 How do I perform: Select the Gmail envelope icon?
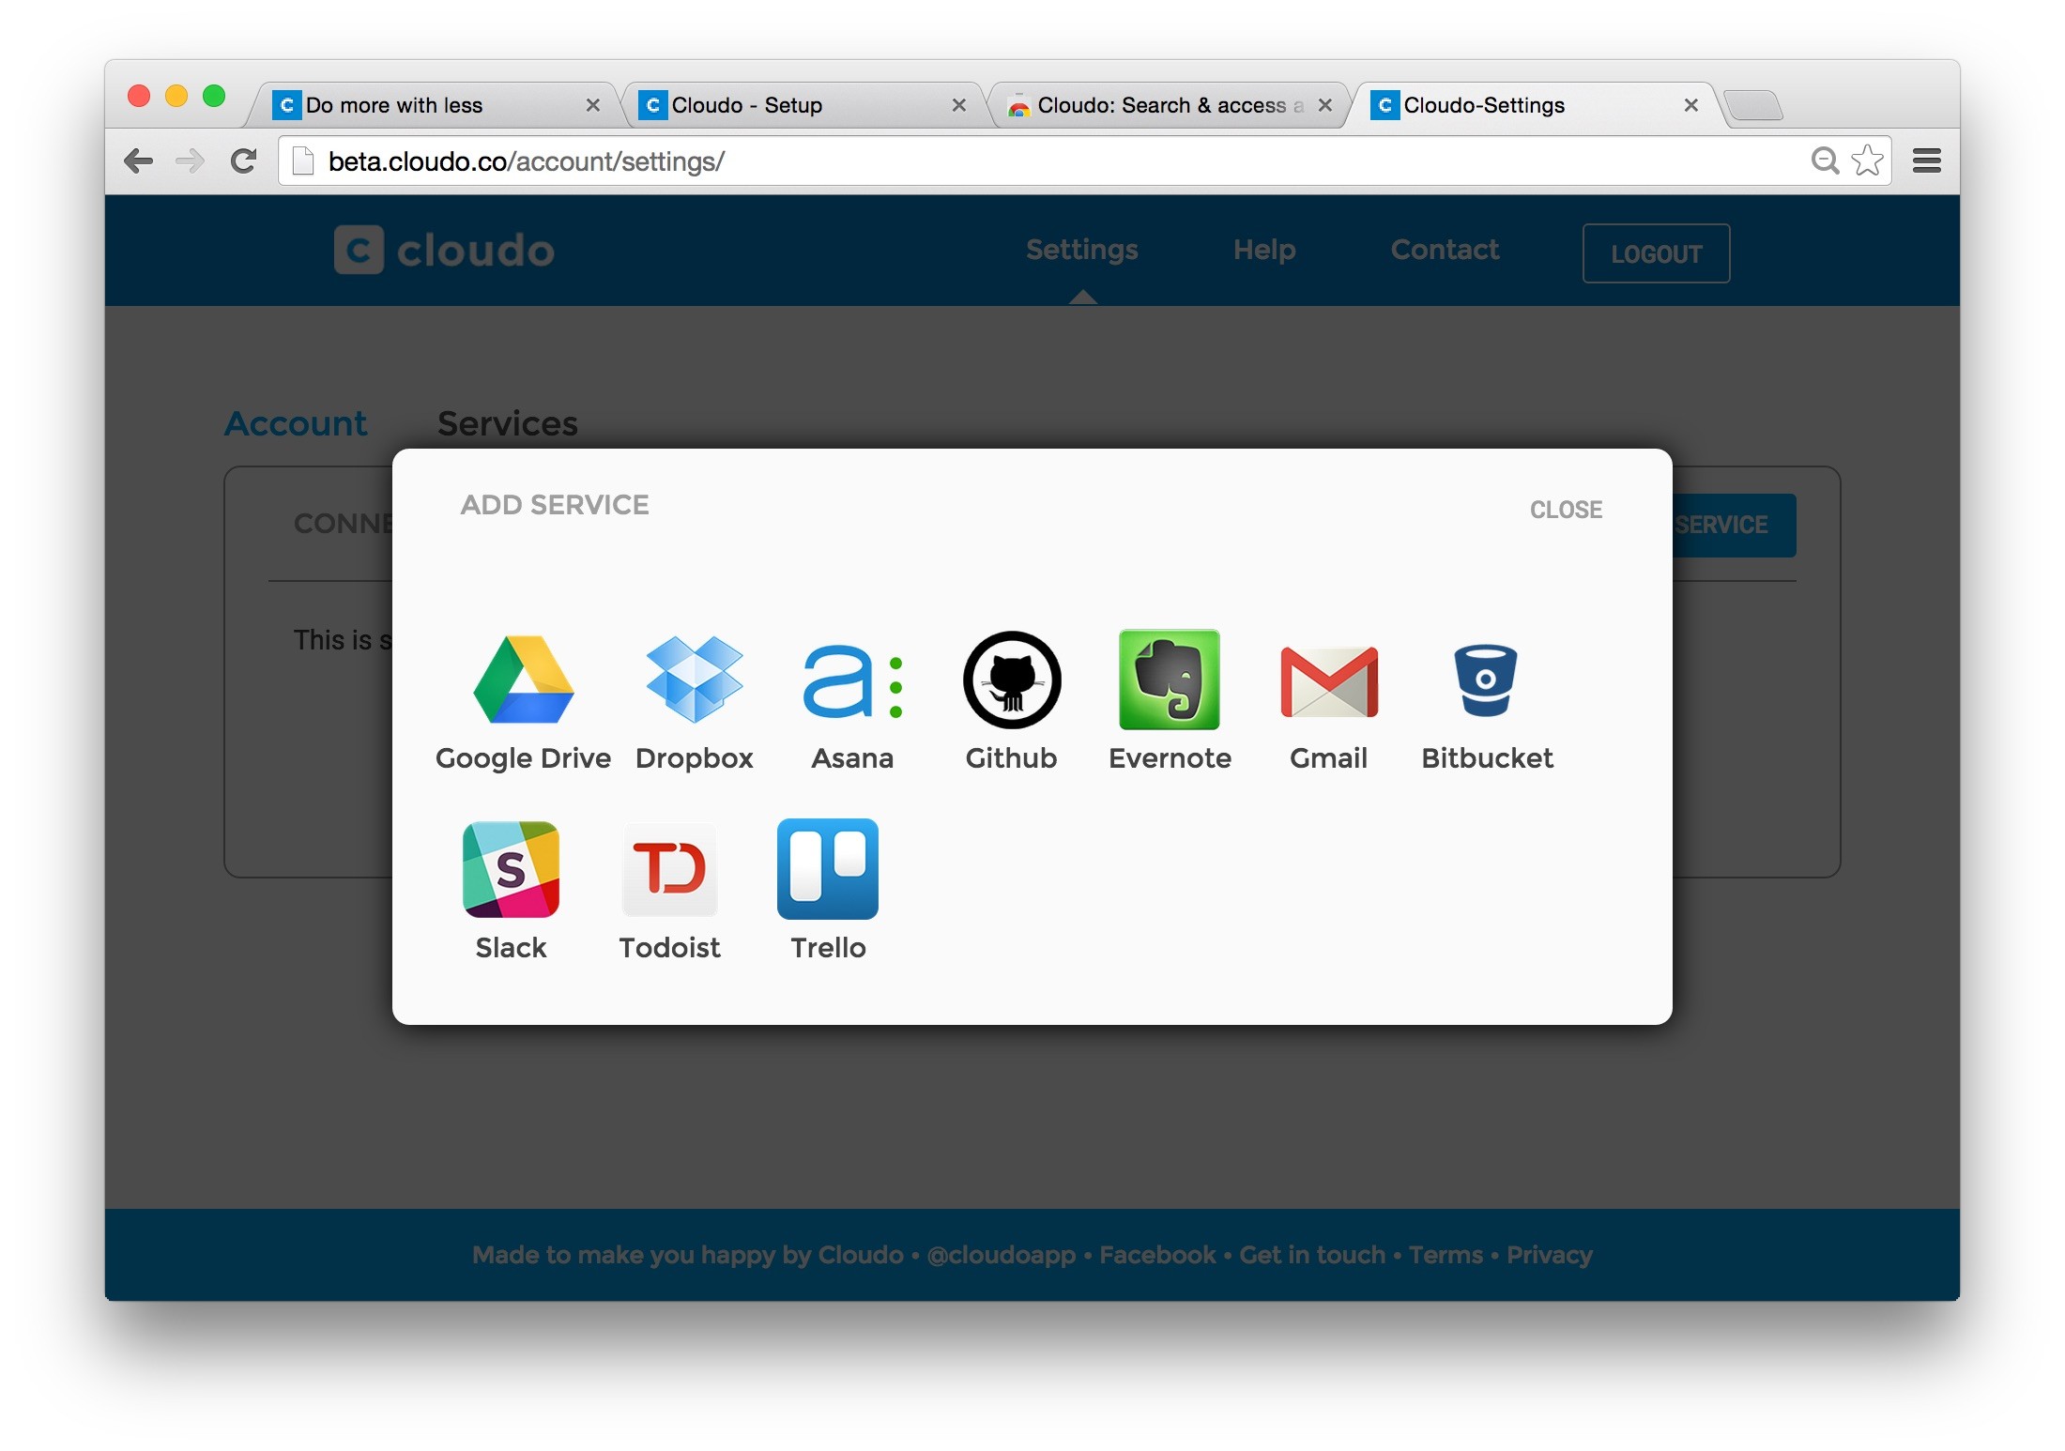click(1328, 682)
